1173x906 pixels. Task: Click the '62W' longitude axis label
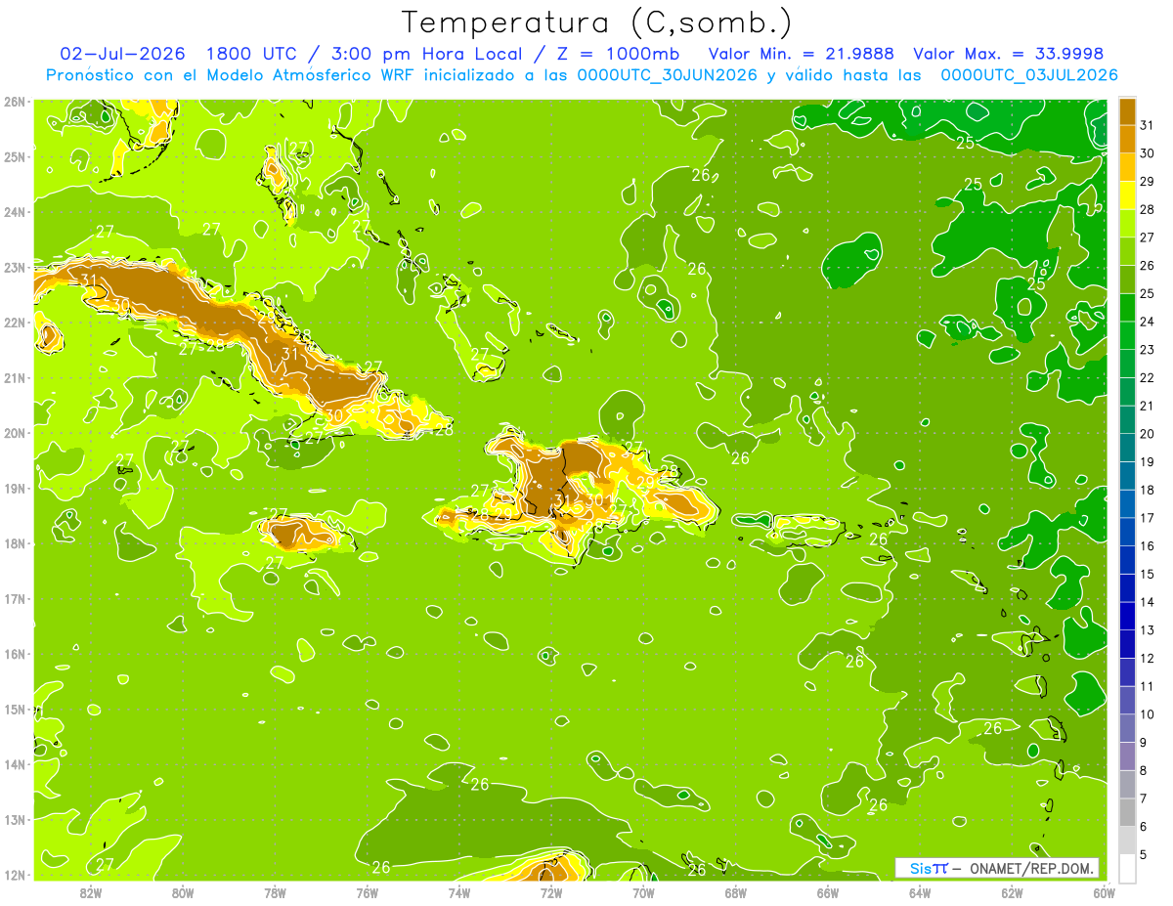tap(1012, 892)
